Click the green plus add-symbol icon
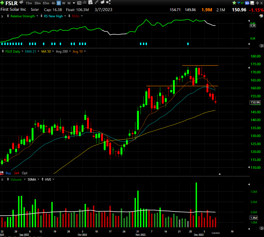 tap(2, 3)
